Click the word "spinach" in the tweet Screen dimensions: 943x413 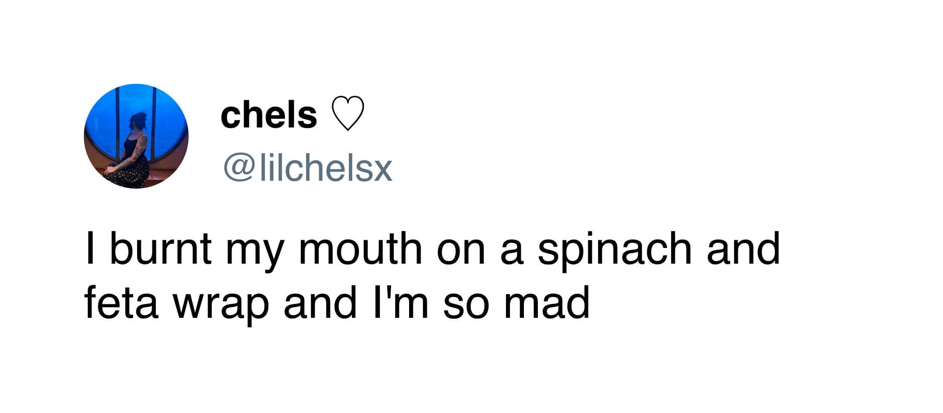pos(615,250)
